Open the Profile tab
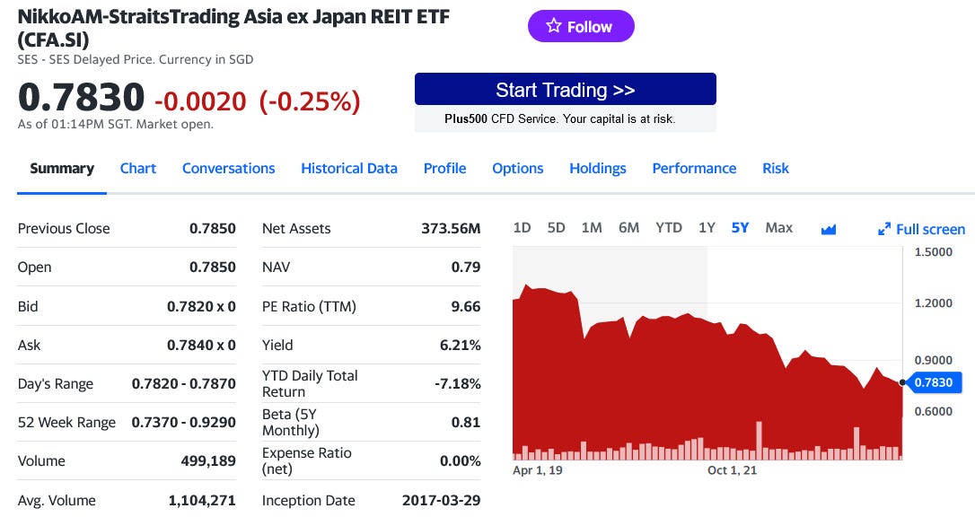Image resolution: width=975 pixels, height=517 pixels. pos(444,168)
